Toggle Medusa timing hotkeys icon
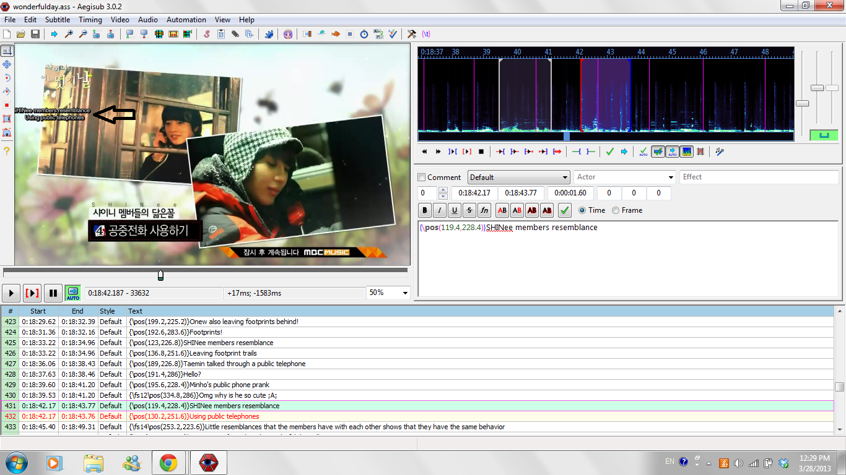Viewport: 846px width, 475px height. pyautogui.click(x=700, y=152)
